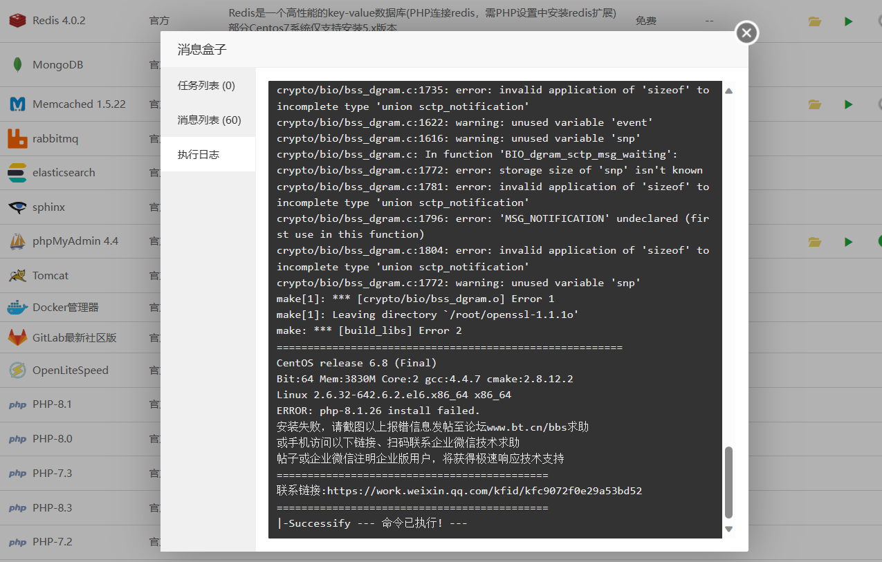Click the 官方 label in the Redis row
The height and width of the screenshot is (562, 882).
(159, 21)
